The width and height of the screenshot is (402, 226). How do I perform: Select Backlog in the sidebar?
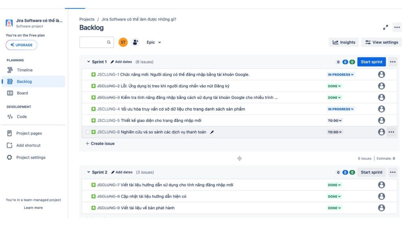point(33,82)
